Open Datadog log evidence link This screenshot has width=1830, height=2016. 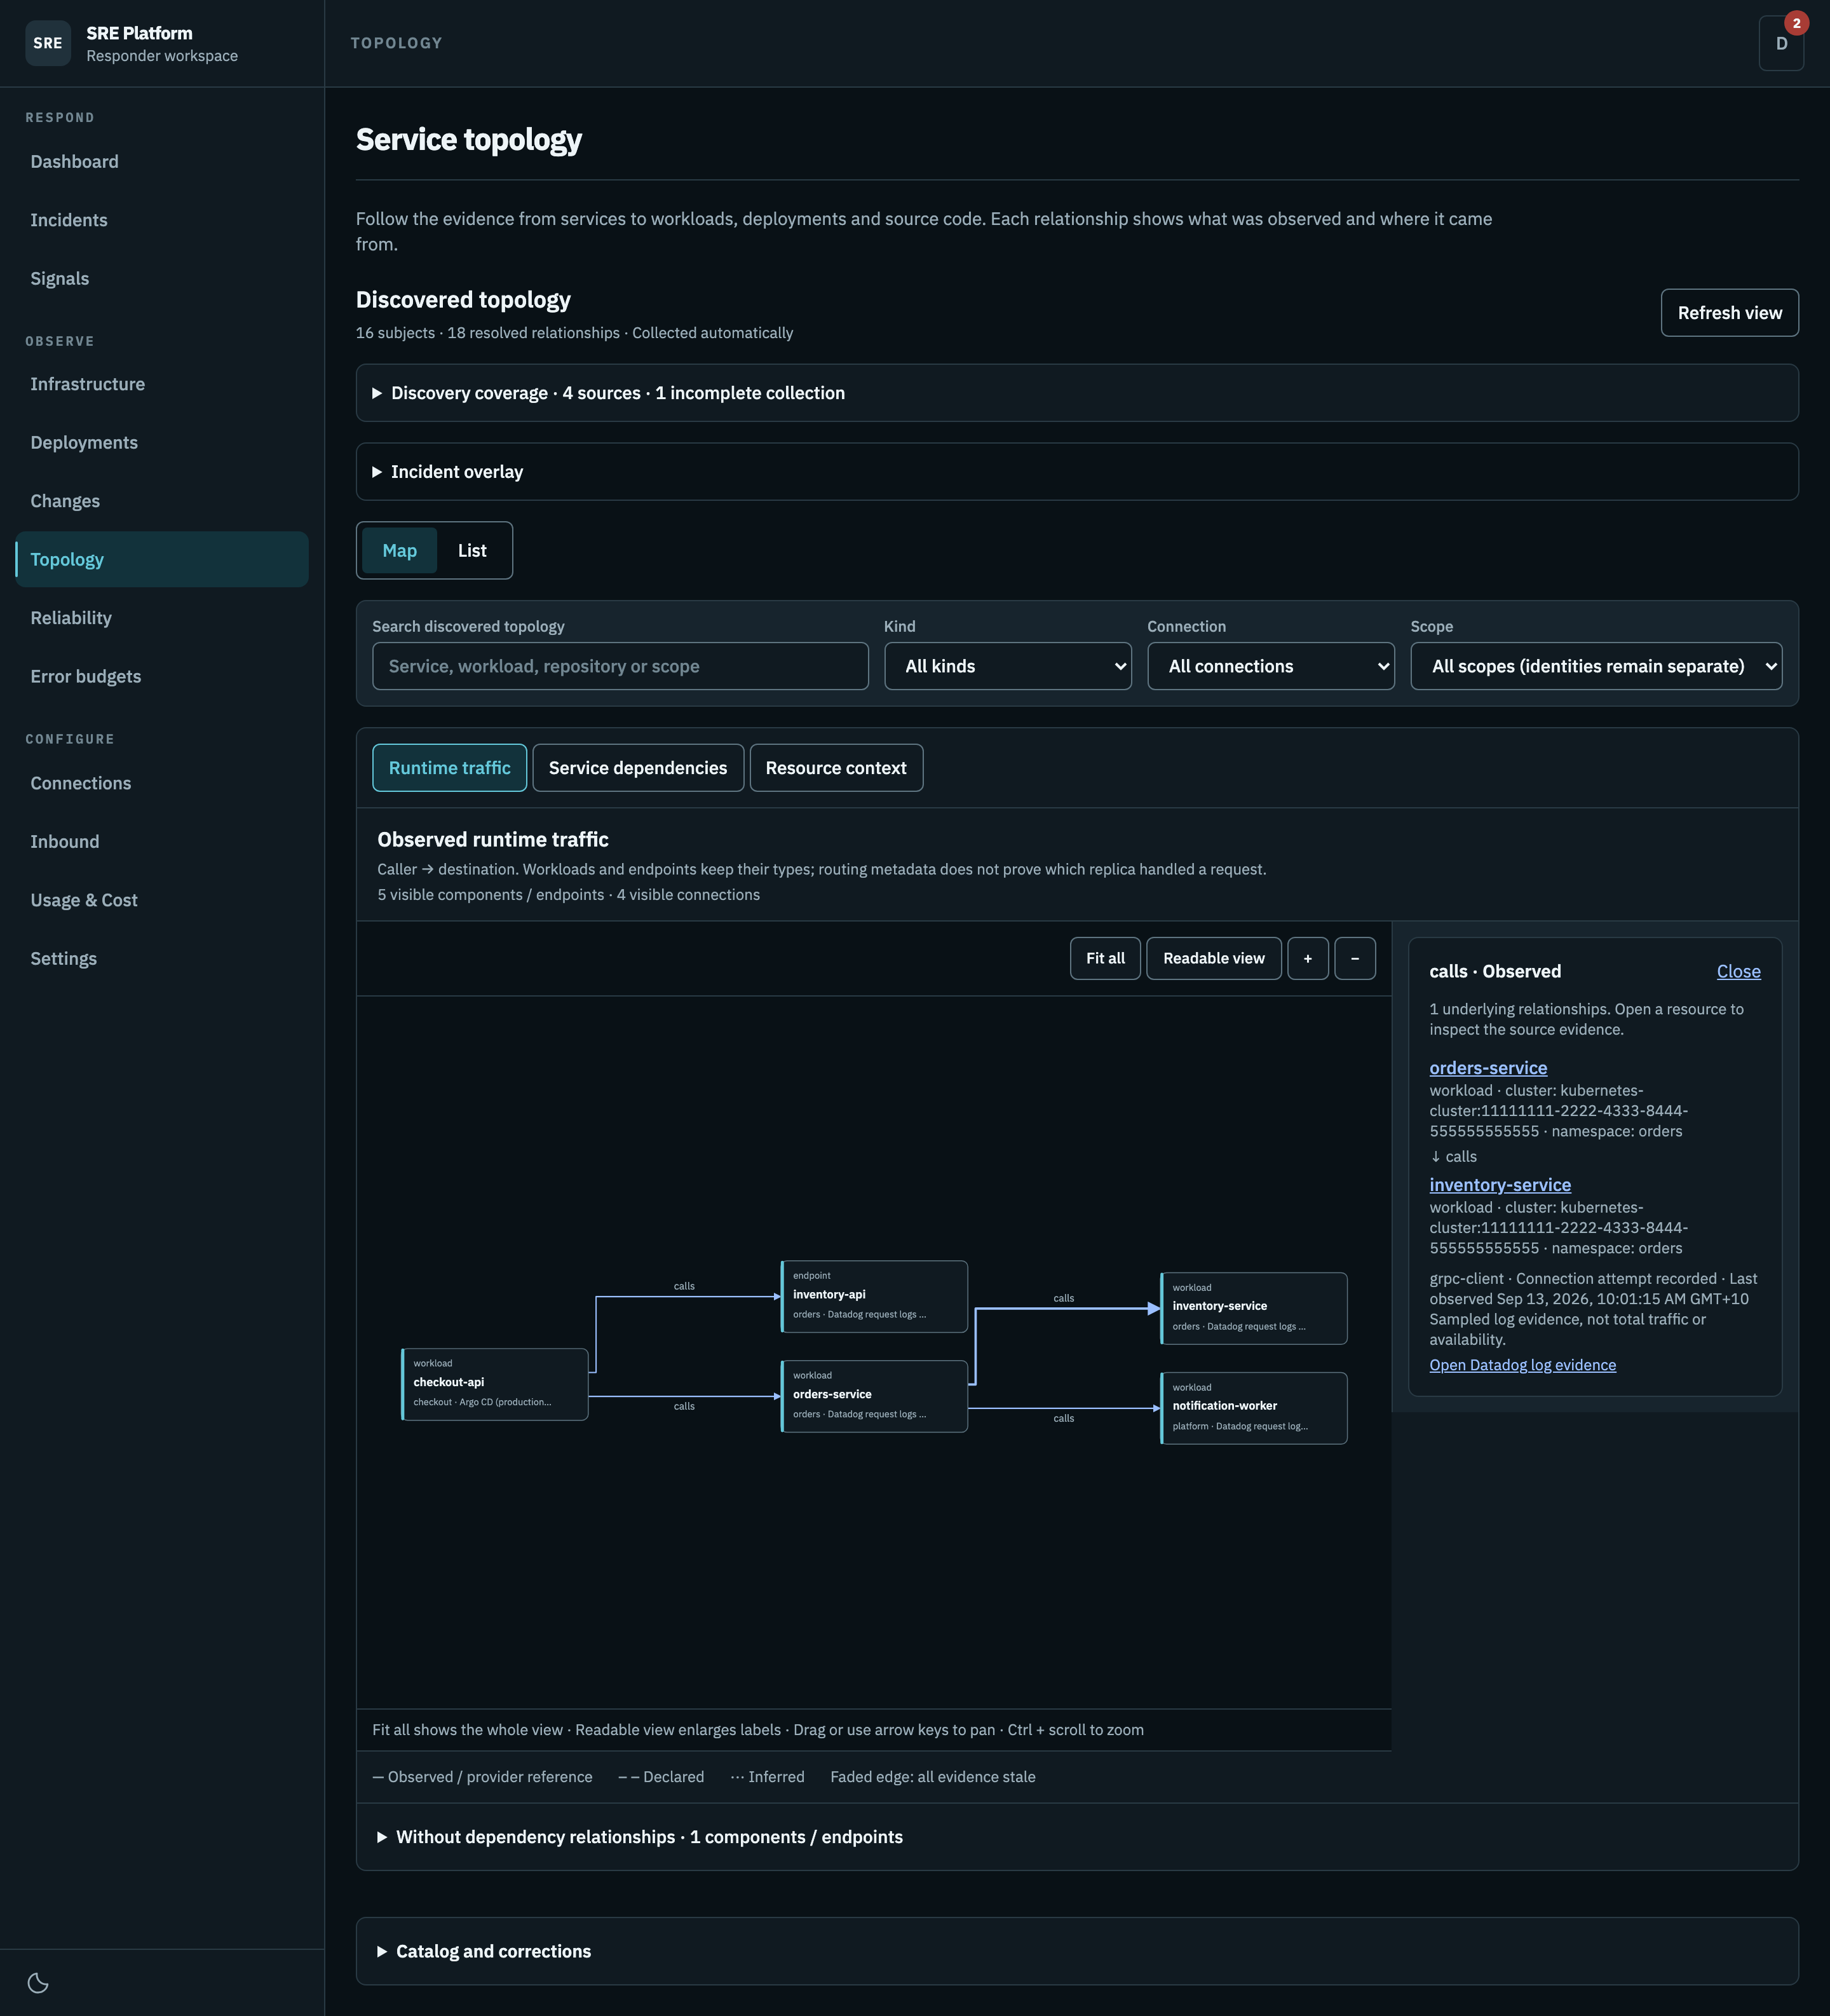pyautogui.click(x=1522, y=1365)
